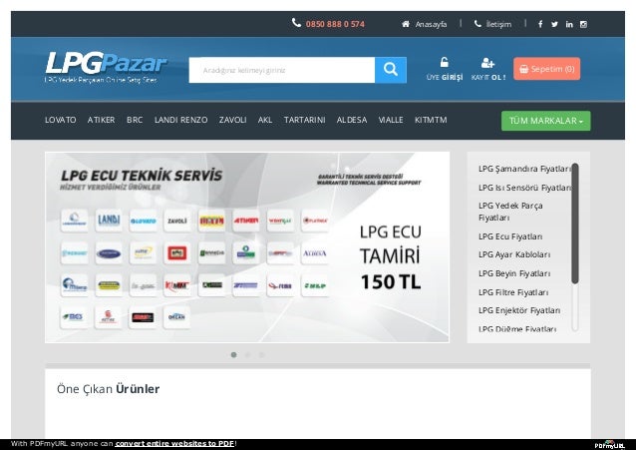636x450 pixels.
Task: Focus the product search input field
Action: tap(282, 70)
